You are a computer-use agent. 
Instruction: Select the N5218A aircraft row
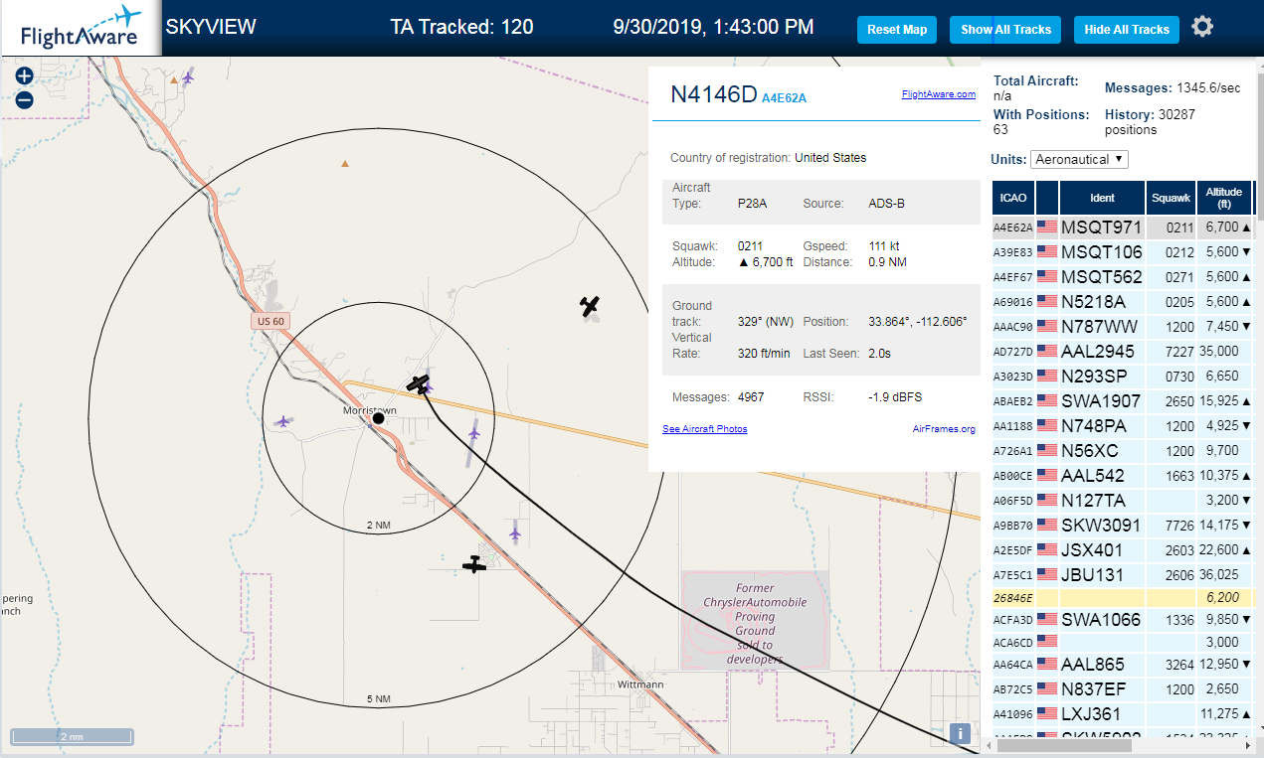click(1123, 302)
